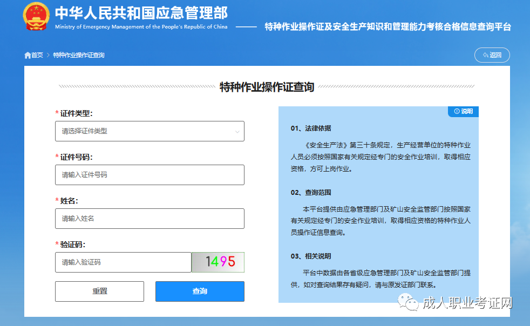Open the 证件类型 dropdown
Viewport: 530px width, 326px height.
pyautogui.click(x=150, y=131)
